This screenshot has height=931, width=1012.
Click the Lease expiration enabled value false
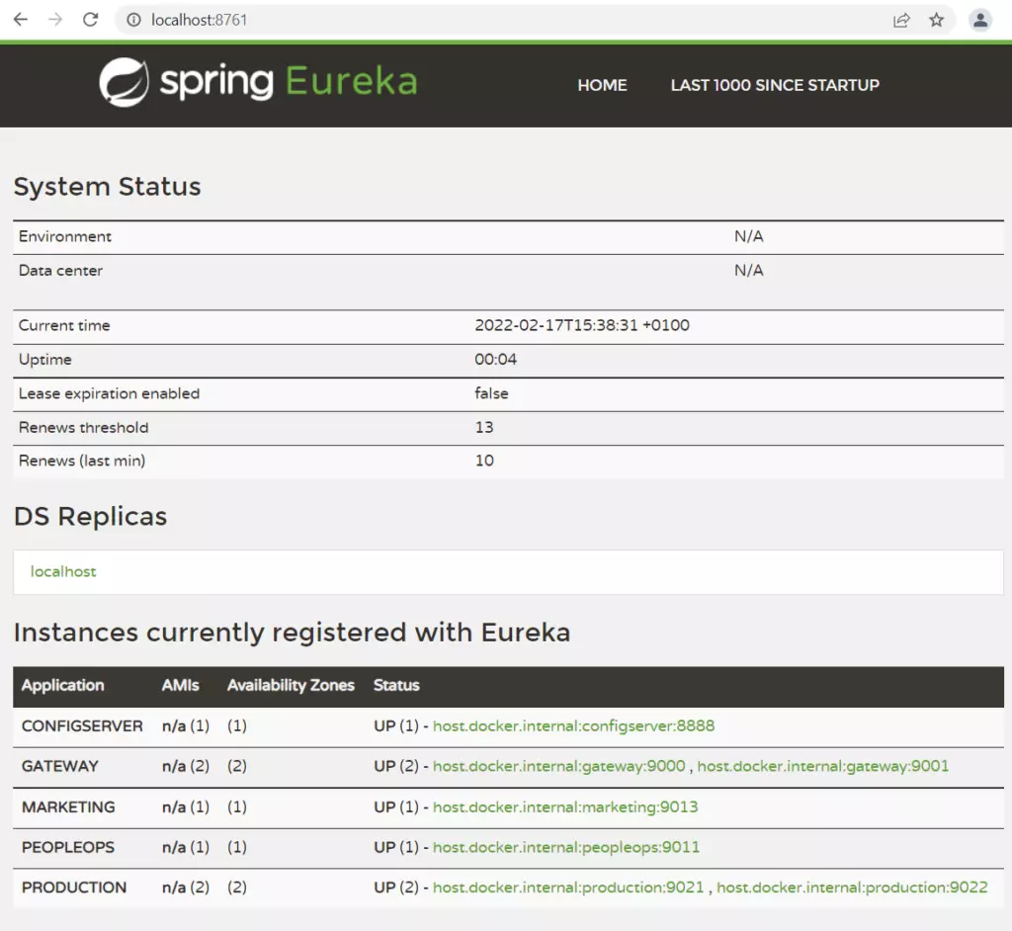pyautogui.click(x=491, y=393)
